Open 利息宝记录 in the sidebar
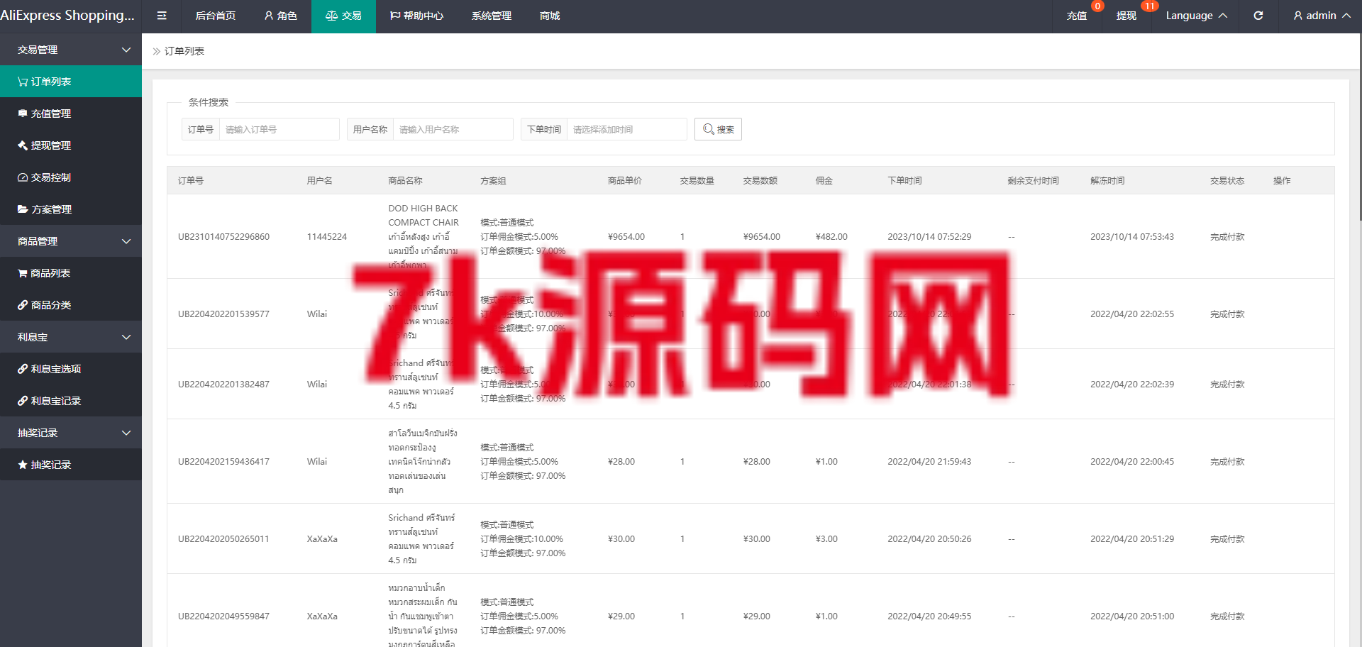The height and width of the screenshot is (647, 1362). point(71,401)
